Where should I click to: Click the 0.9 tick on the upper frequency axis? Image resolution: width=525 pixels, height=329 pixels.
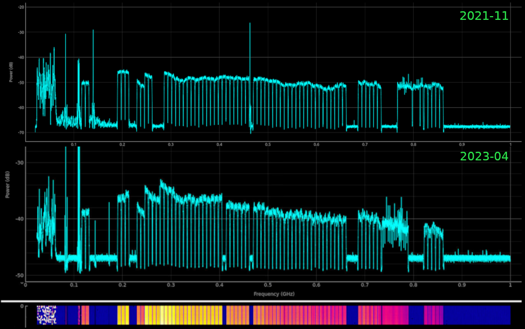click(x=462, y=144)
